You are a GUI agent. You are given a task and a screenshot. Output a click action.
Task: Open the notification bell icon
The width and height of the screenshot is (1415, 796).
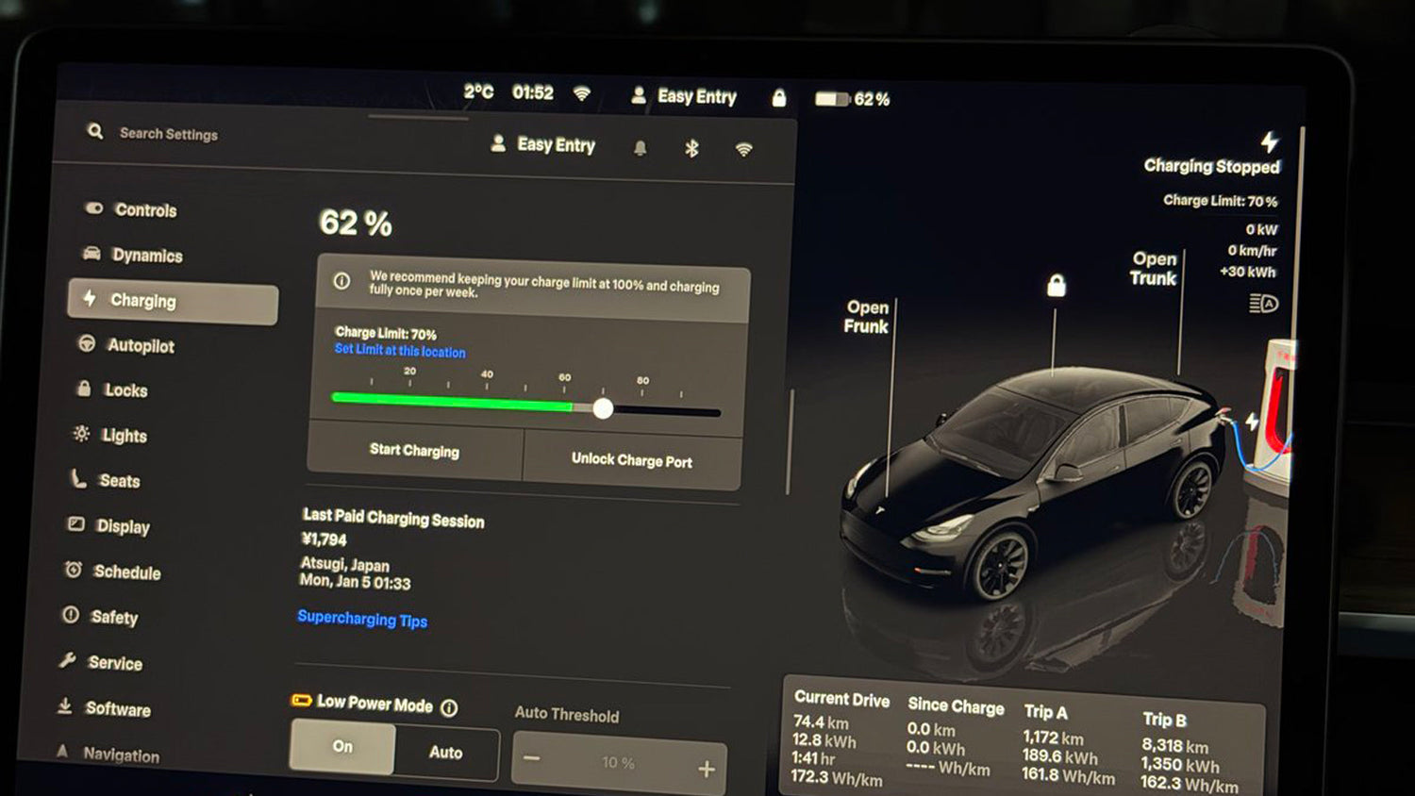pyautogui.click(x=641, y=147)
